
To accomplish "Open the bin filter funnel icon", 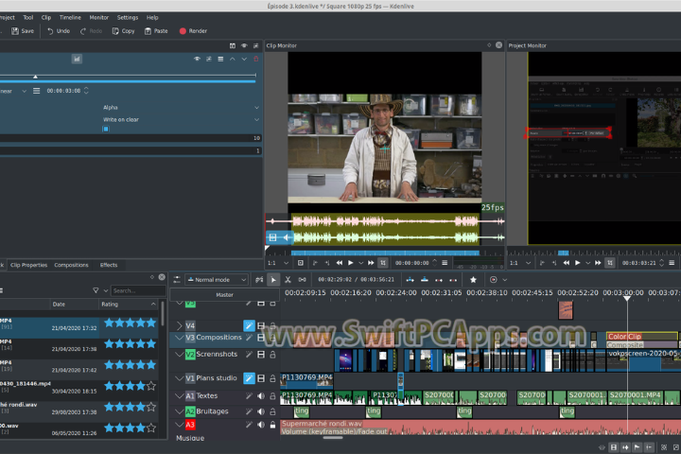I will 96,290.
